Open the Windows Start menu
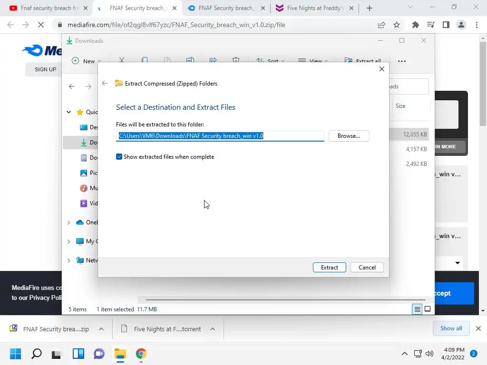Image resolution: width=487 pixels, height=365 pixels. pyautogui.click(x=15, y=354)
